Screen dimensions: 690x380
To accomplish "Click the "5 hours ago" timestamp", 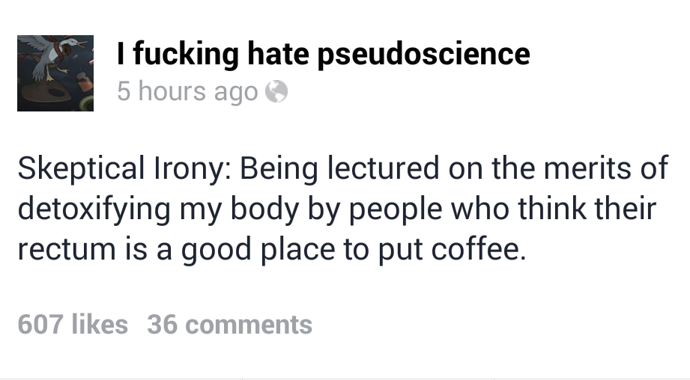I will 187,91.
